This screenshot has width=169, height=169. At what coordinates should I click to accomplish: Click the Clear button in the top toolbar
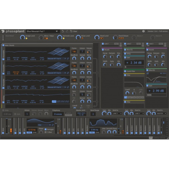coord(73,31)
